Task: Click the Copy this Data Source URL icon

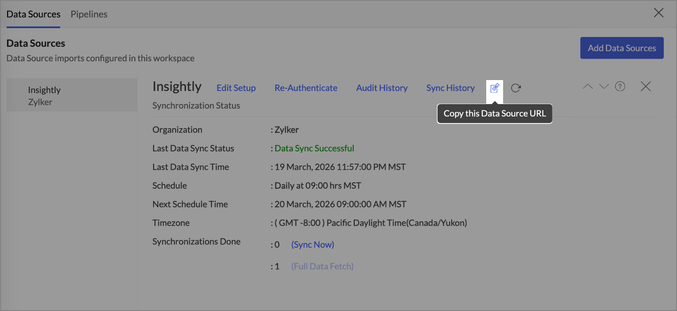Action: tap(495, 88)
